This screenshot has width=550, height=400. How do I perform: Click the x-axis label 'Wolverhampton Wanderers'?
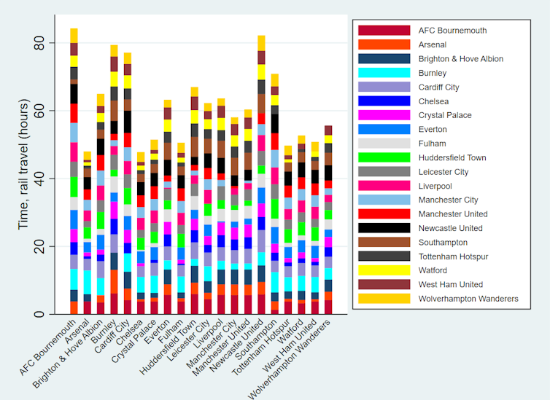point(290,359)
